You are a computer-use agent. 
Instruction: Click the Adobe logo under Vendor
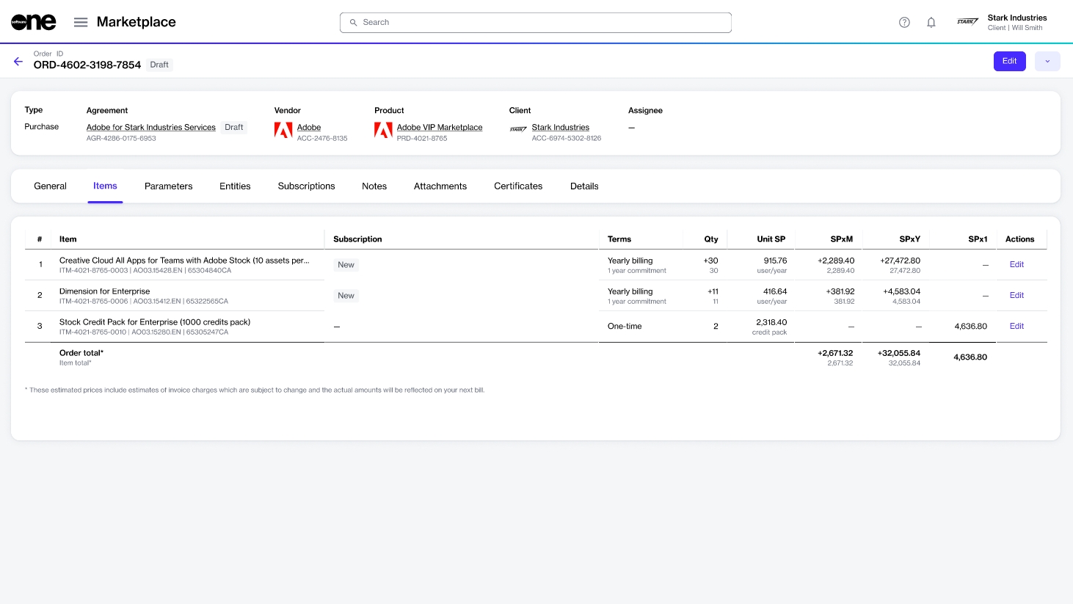pos(283,131)
